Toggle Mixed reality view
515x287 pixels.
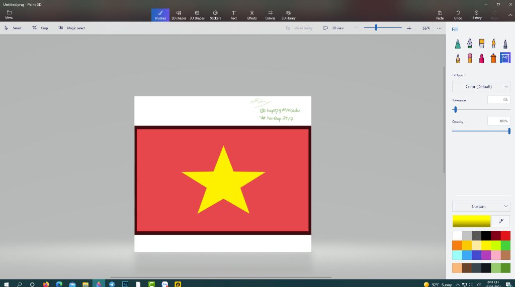(x=299, y=28)
